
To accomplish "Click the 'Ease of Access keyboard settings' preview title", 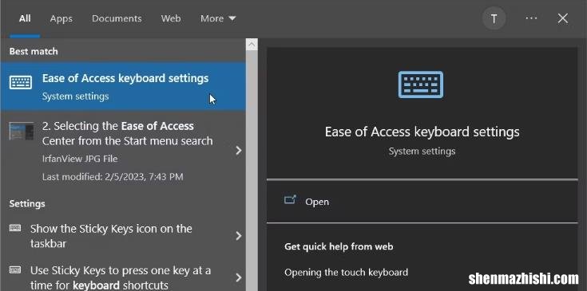I will (422, 132).
